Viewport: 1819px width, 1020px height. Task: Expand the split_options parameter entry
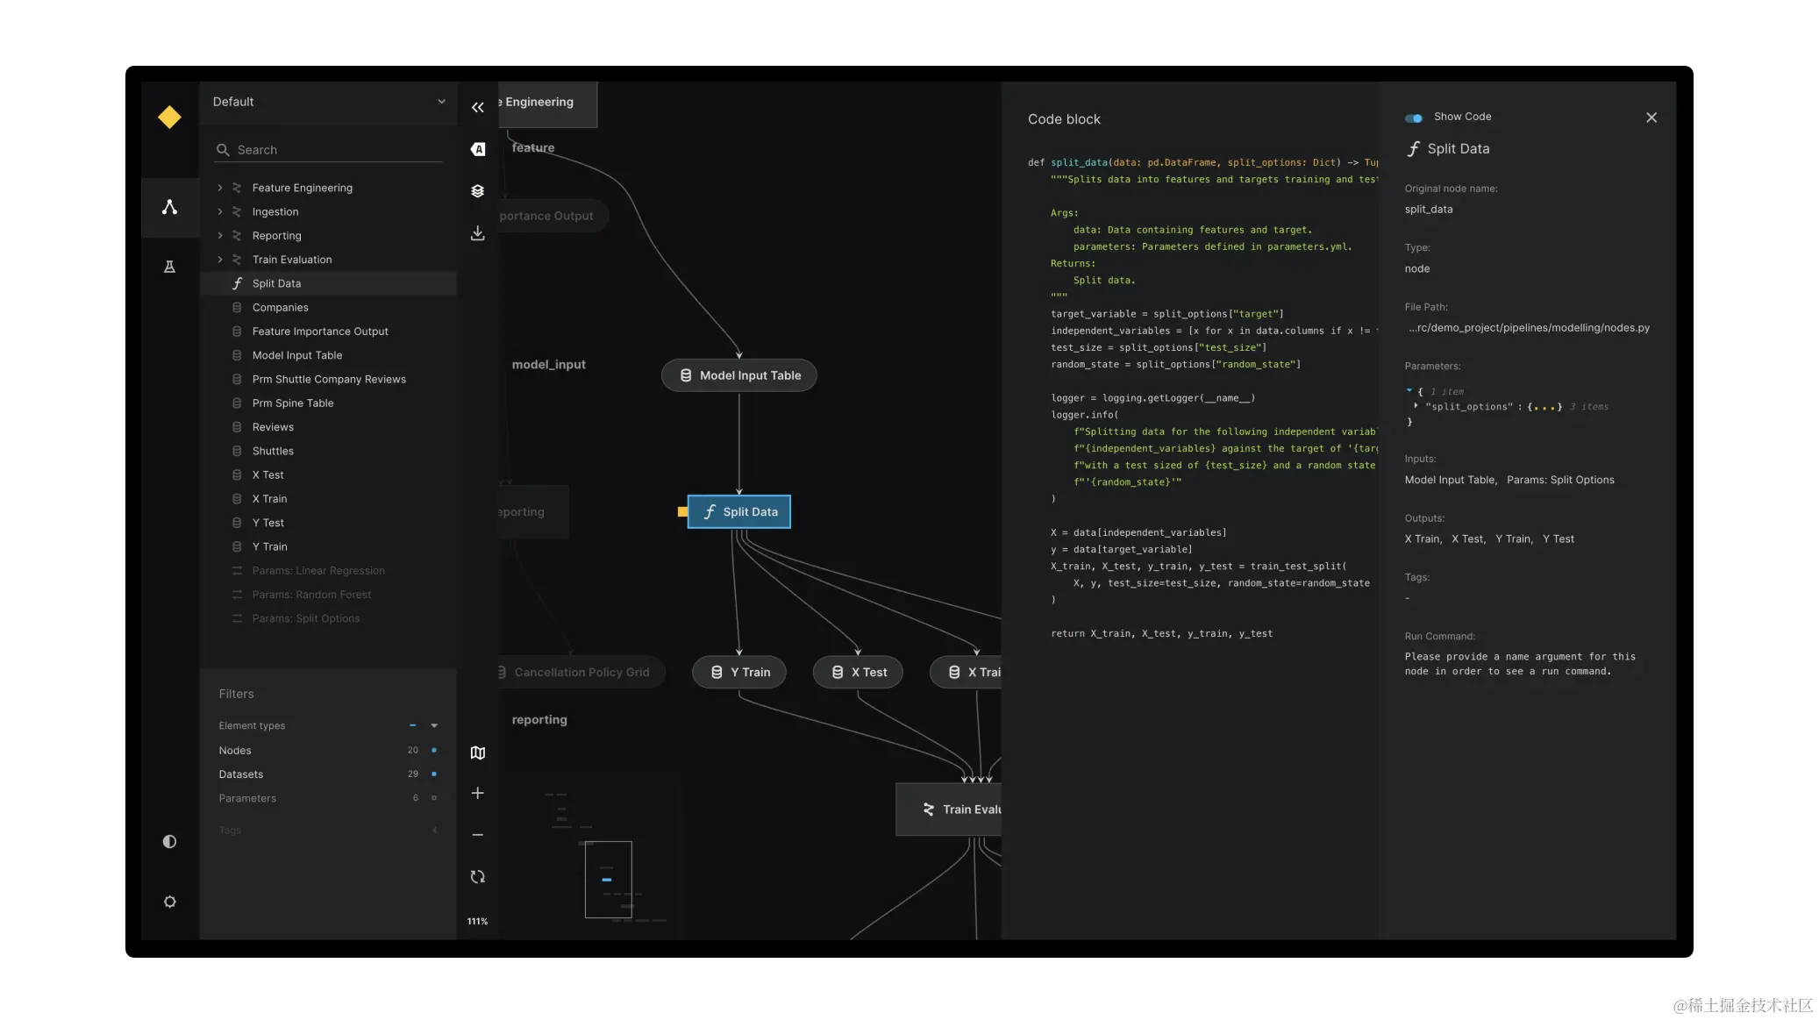(1416, 406)
